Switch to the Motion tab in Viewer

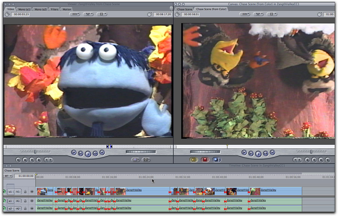pyautogui.click(x=67, y=9)
